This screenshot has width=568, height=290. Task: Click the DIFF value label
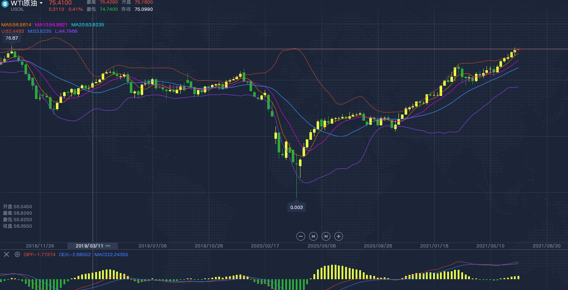(x=39, y=255)
